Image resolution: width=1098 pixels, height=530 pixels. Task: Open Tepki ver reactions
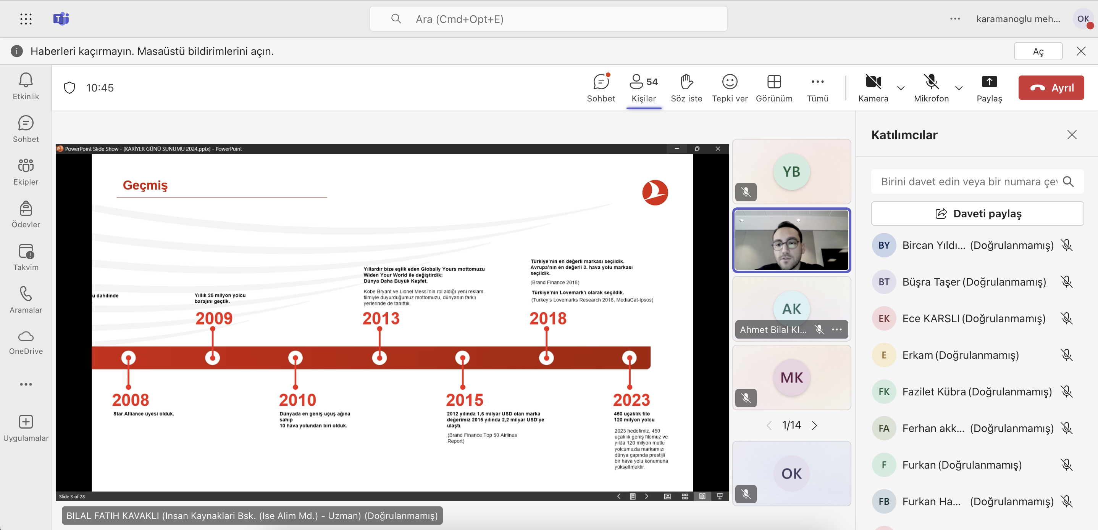coord(729,87)
